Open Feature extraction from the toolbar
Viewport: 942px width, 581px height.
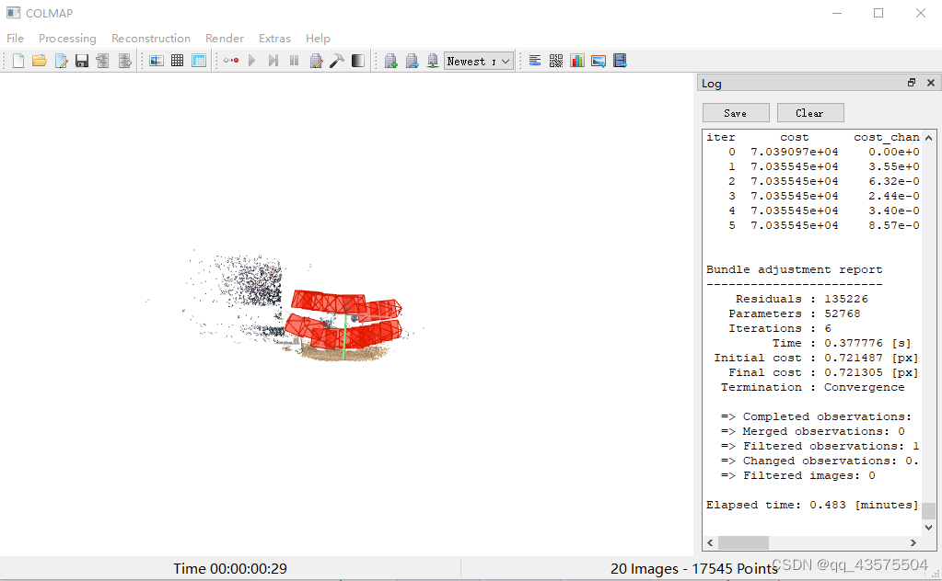pyautogui.click(x=157, y=61)
